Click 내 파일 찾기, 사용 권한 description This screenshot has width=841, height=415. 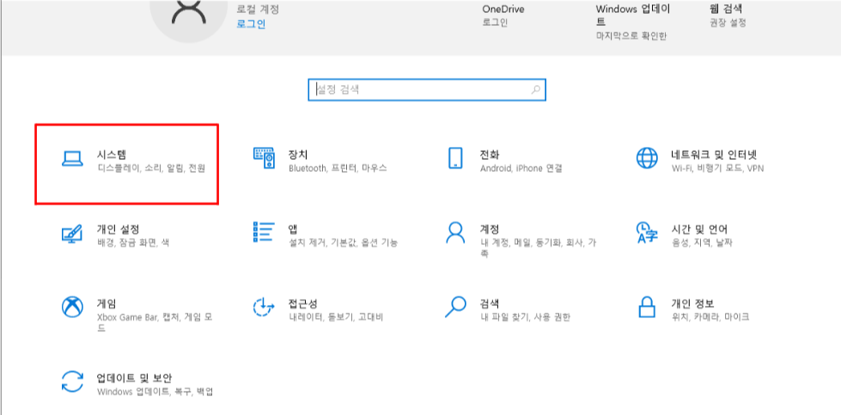pyautogui.click(x=525, y=317)
